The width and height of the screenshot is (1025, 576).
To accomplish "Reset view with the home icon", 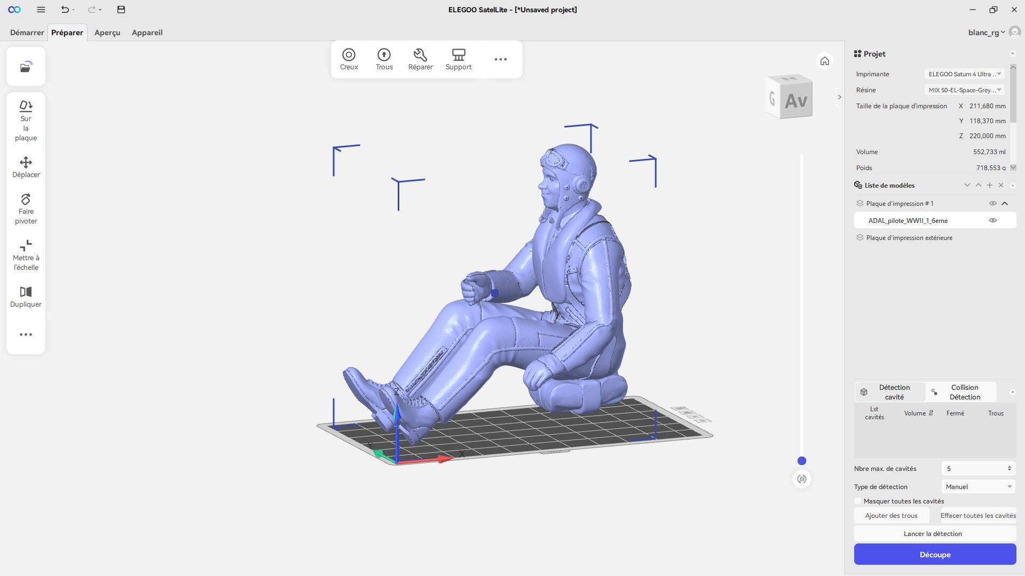I will coord(824,61).
